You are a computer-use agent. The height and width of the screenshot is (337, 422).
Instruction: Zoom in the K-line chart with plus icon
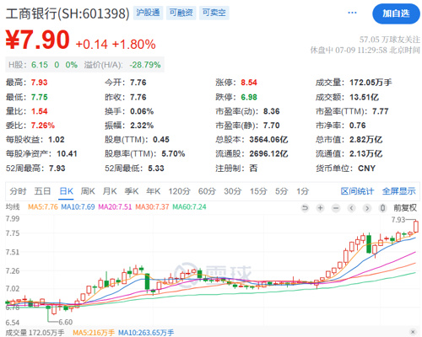point(320,208)
